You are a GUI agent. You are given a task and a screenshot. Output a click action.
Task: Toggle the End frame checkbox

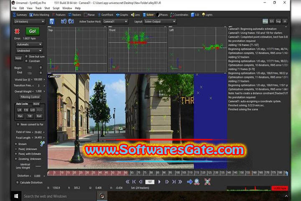pyautogui.click(x=41, y=73)
